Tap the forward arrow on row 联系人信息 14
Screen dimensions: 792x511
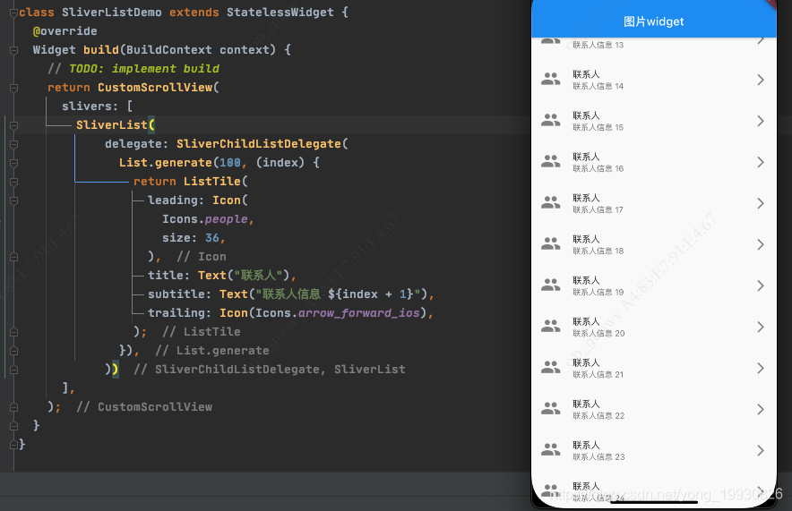tap(761, 80)
